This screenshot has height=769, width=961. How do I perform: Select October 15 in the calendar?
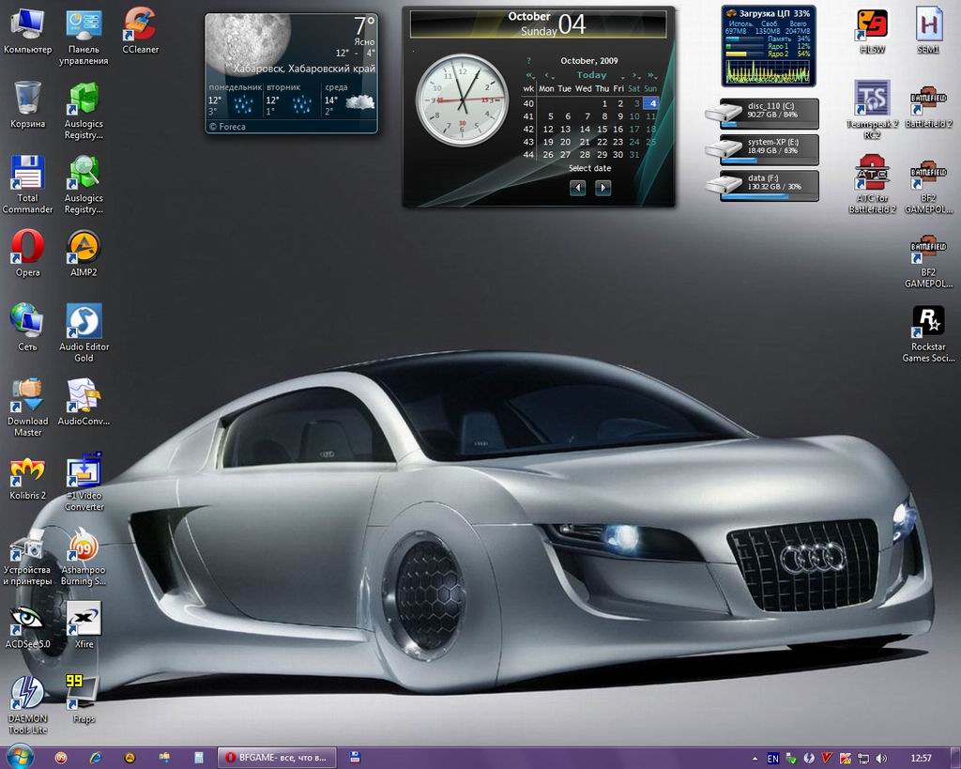602,130
